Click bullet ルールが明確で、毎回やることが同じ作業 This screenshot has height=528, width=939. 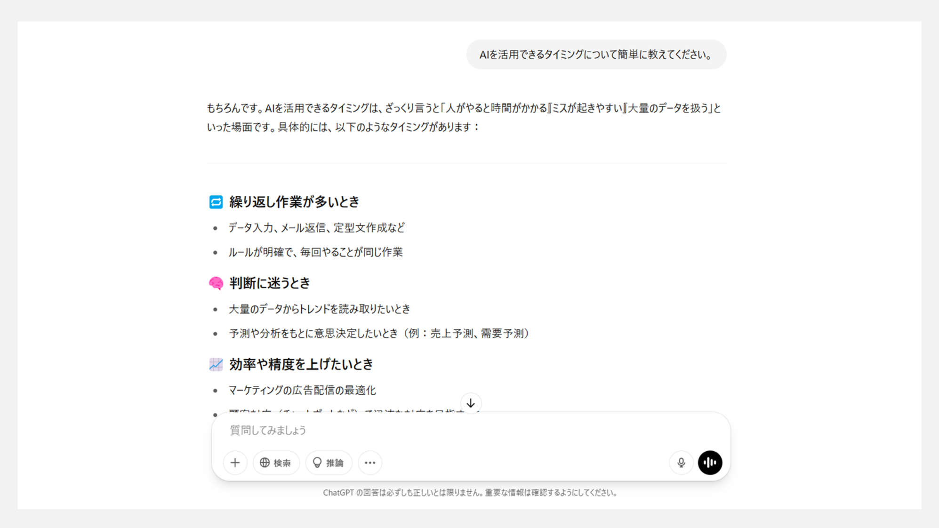pos(316,252)
